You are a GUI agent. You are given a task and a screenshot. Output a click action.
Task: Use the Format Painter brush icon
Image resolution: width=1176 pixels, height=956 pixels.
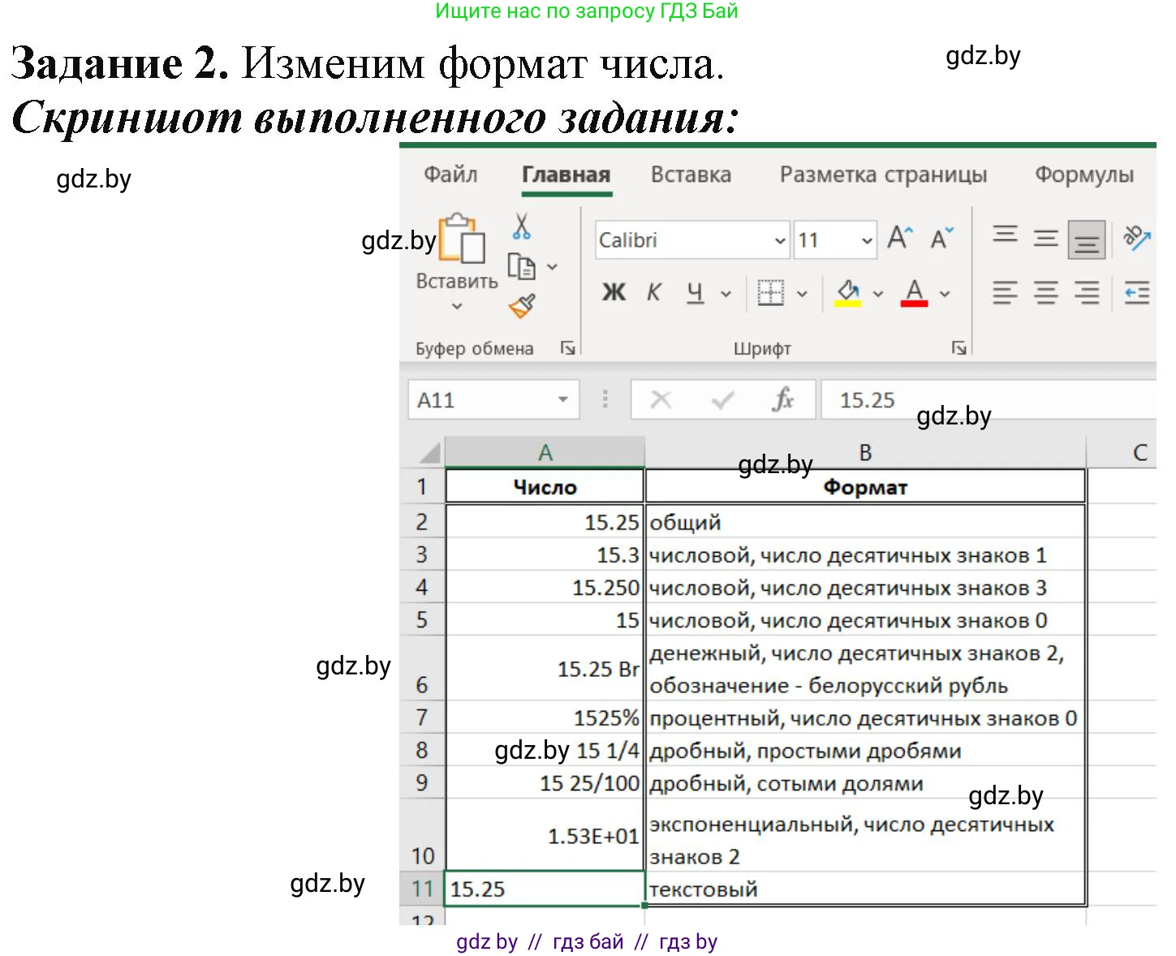(x=523, y=304)
